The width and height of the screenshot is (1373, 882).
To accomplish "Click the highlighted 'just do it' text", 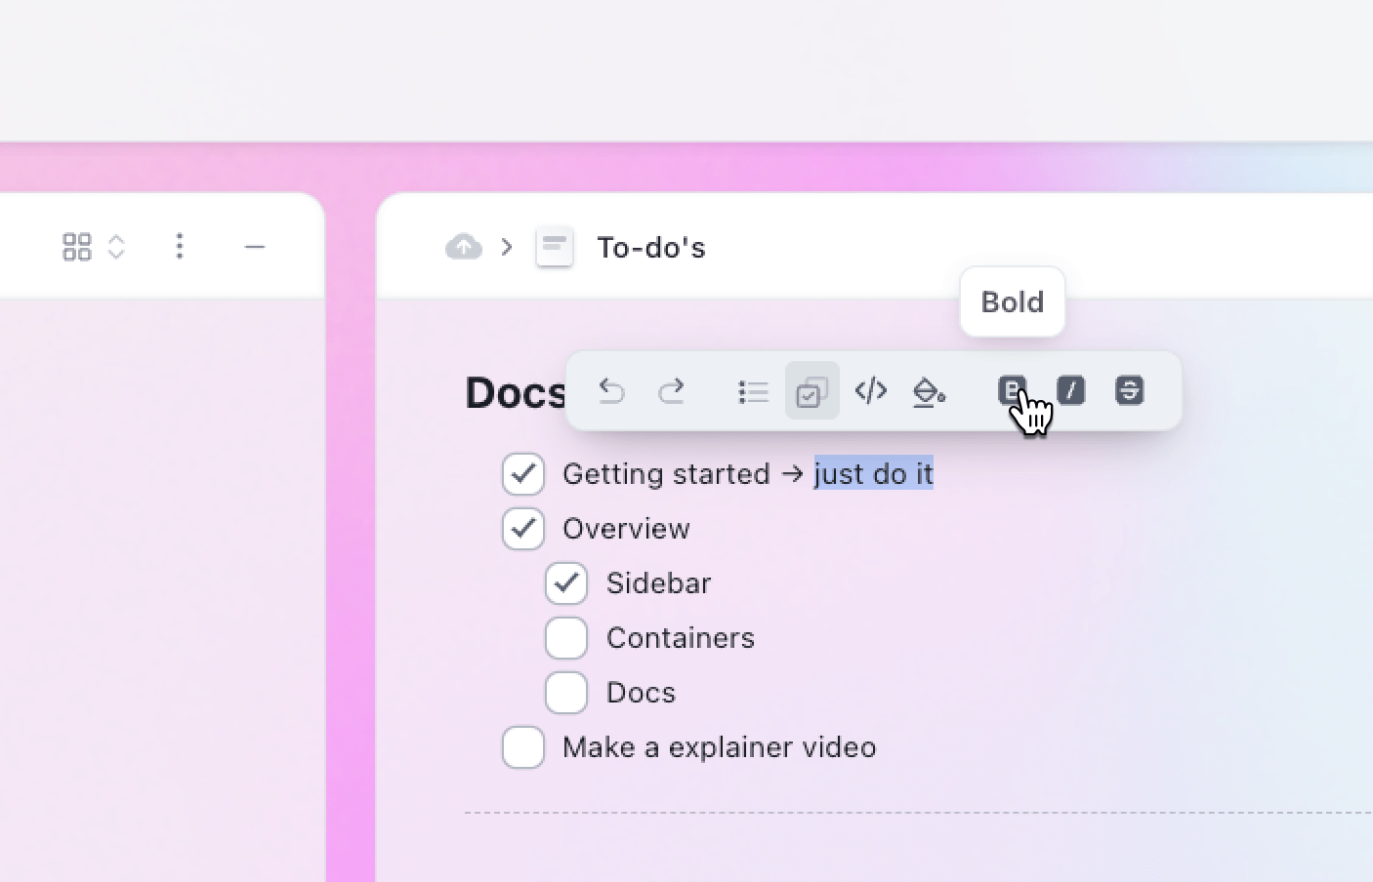I will 874,474.
